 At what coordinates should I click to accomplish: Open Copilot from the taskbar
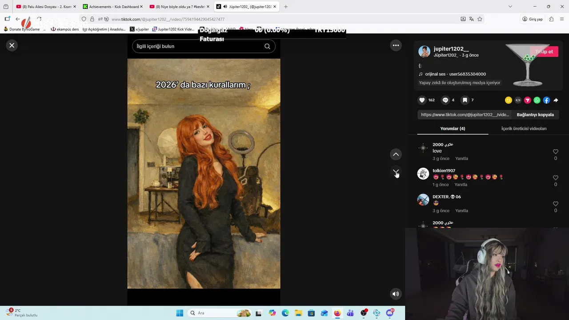tap(272, 313)
